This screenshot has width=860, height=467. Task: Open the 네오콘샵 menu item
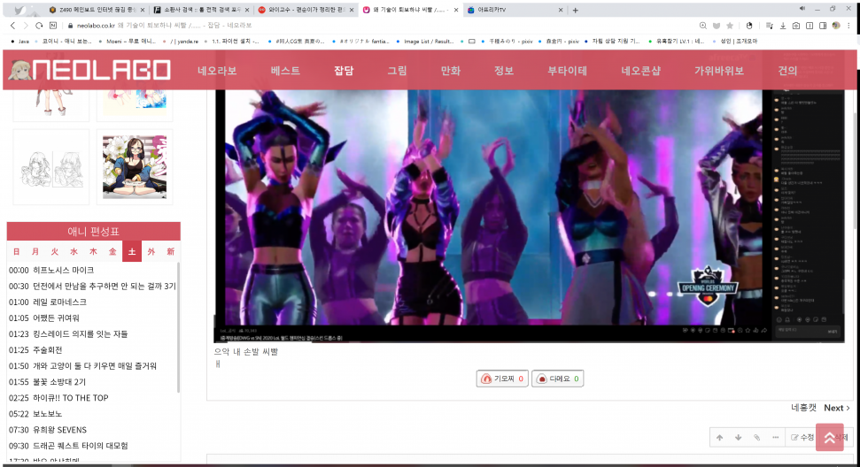click(640, 71)
